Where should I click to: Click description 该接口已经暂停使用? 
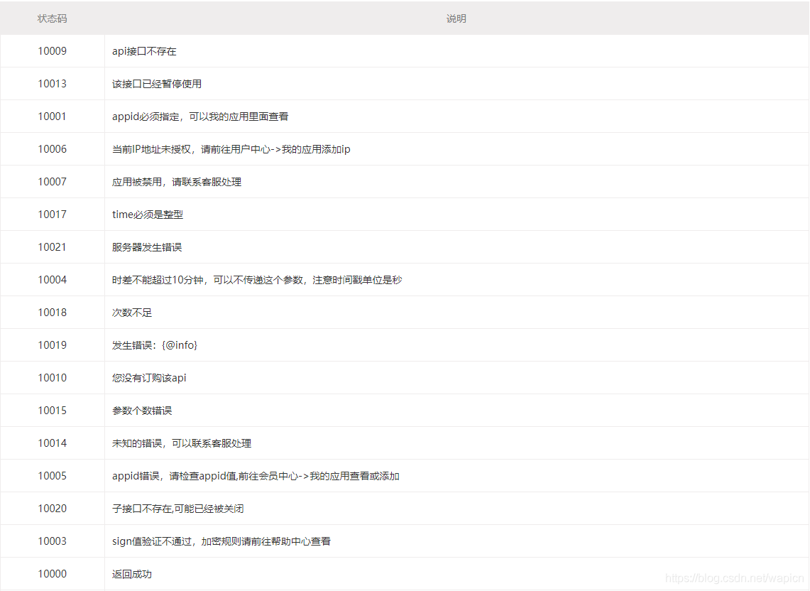(156, 84)
